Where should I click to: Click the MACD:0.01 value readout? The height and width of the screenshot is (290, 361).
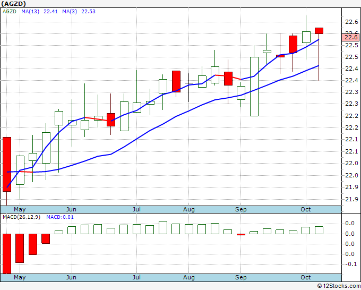point(60,217)
